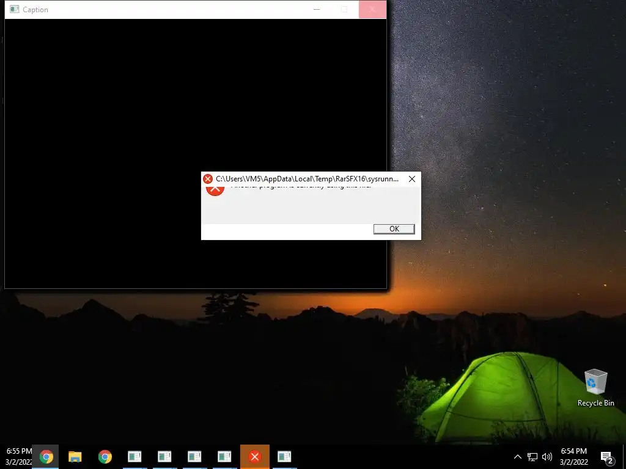
Task: Open the Recycle Bin desktop icon
Action: pyautogui.click(x=595, y=388)
